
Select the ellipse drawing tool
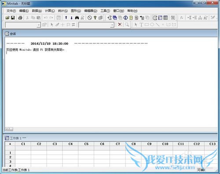tap(152, 25)
